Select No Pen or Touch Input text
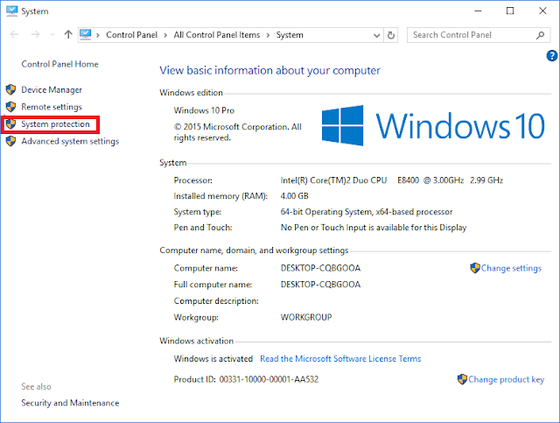This screenshot has width=560, height=423. click(x=374, y=228)
